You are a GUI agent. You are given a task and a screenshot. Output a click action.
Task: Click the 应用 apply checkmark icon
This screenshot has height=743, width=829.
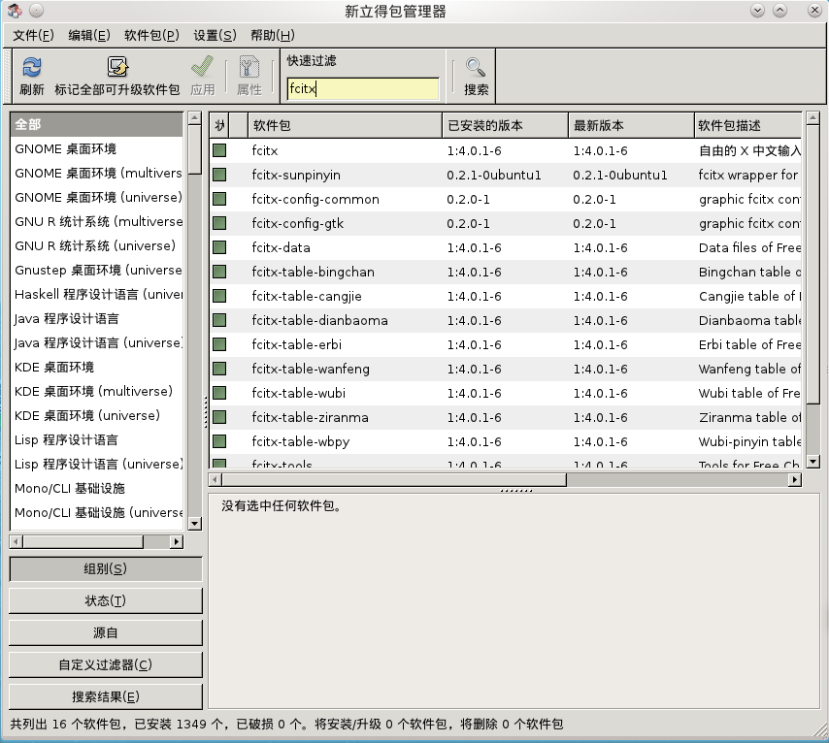[203, 67]
